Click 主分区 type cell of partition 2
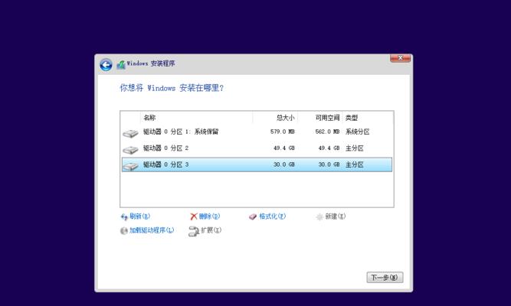Image resolution: width=511 pixels, height=306 pixels. click(355, 148)
